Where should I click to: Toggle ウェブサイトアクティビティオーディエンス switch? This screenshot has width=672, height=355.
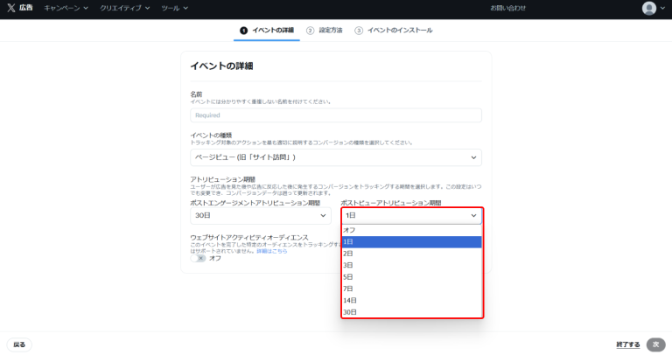point(199,258)
